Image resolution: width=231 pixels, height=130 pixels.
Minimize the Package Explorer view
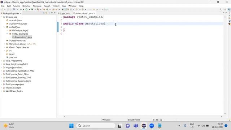pyautogui.click(x=52, y=13)
